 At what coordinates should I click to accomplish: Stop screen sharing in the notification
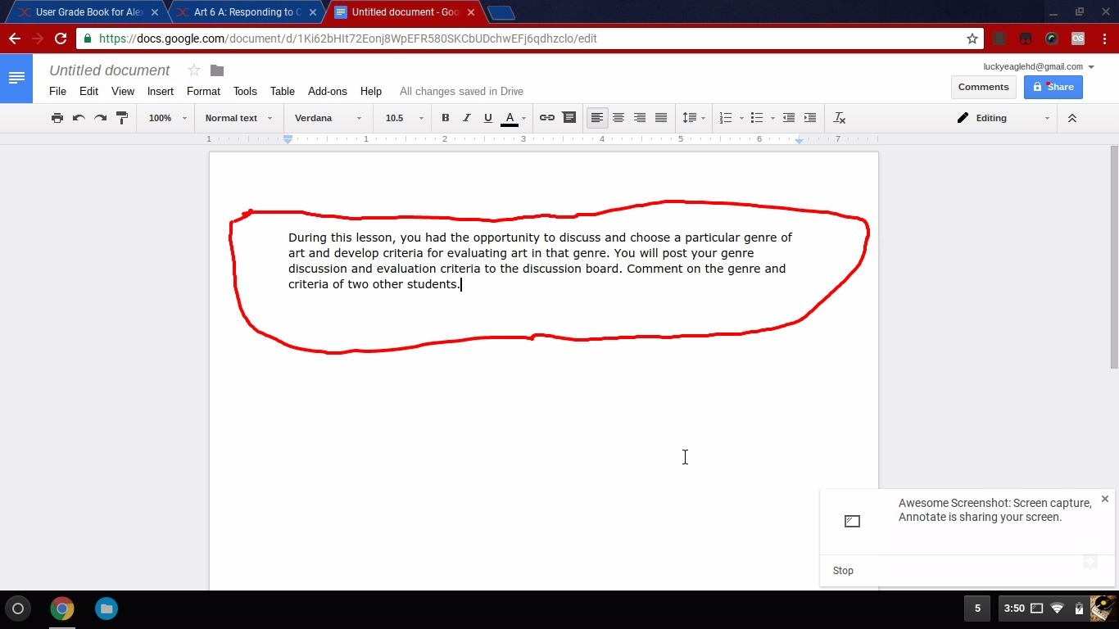pos(843,571)
